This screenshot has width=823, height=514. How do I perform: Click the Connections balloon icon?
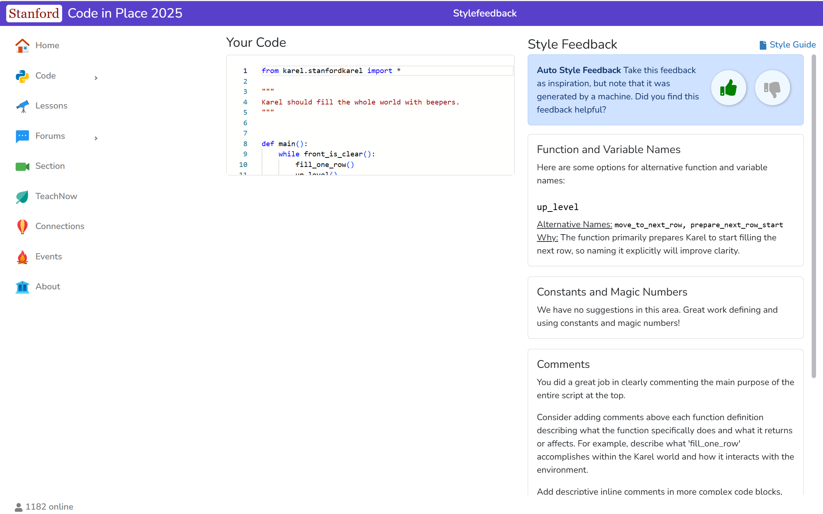click(22, 226)
